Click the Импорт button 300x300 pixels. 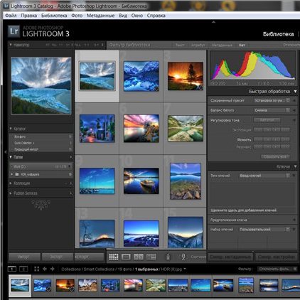coord(24,257)
